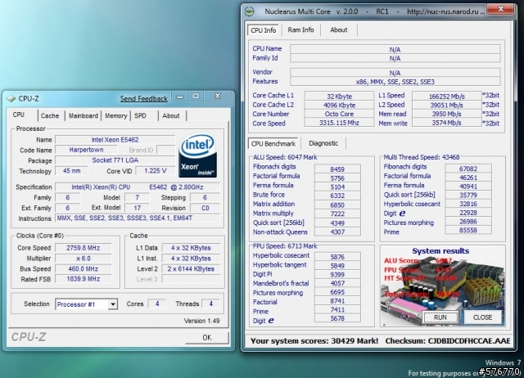Click the RUN benchmark button

440,317
